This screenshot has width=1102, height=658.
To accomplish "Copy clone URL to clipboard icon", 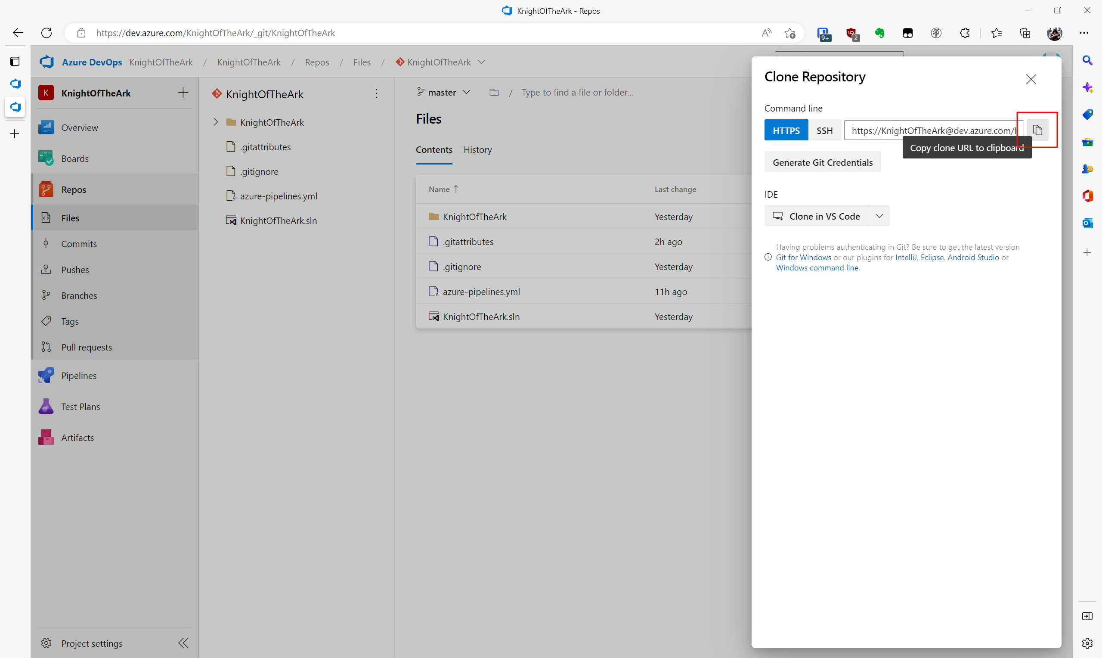I will coord(1037,130).
